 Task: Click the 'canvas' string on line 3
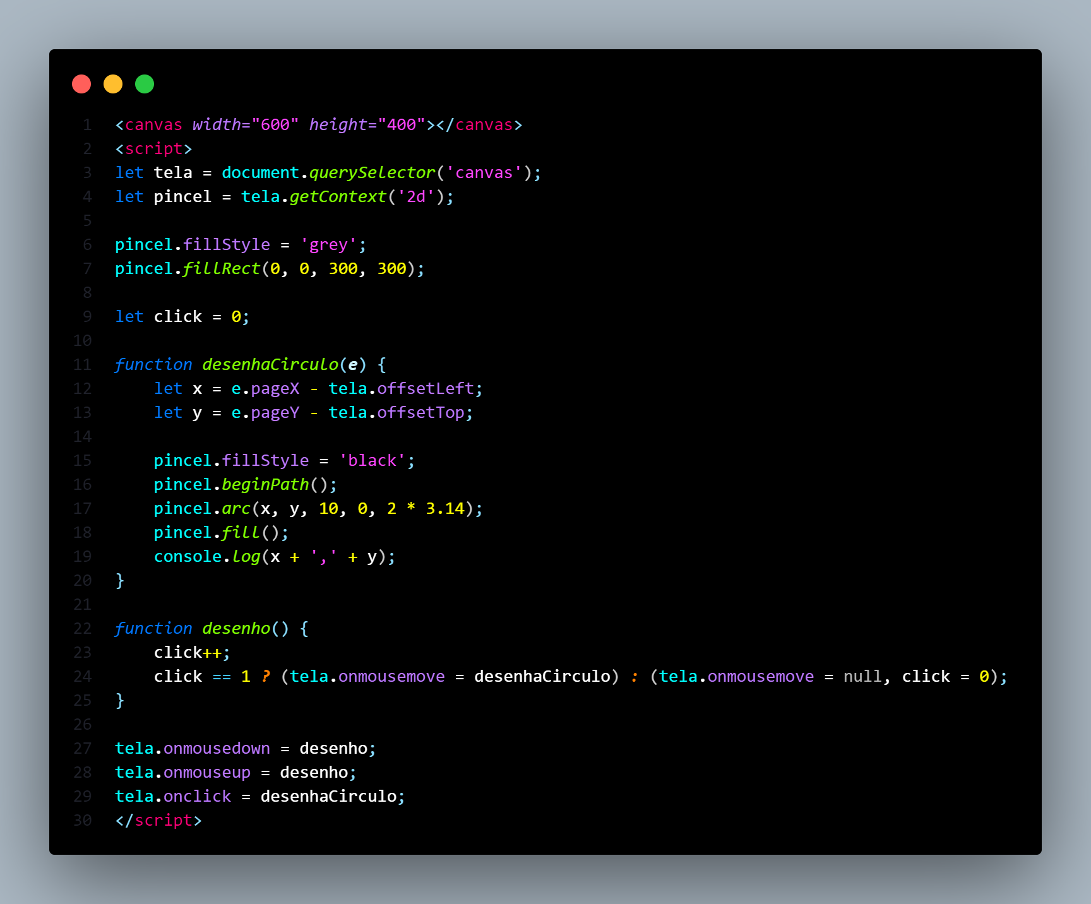[x=484, y=173]
